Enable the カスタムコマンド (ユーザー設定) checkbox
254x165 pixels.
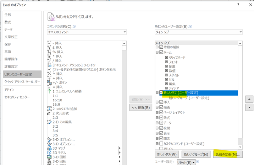tap(161, 144)
